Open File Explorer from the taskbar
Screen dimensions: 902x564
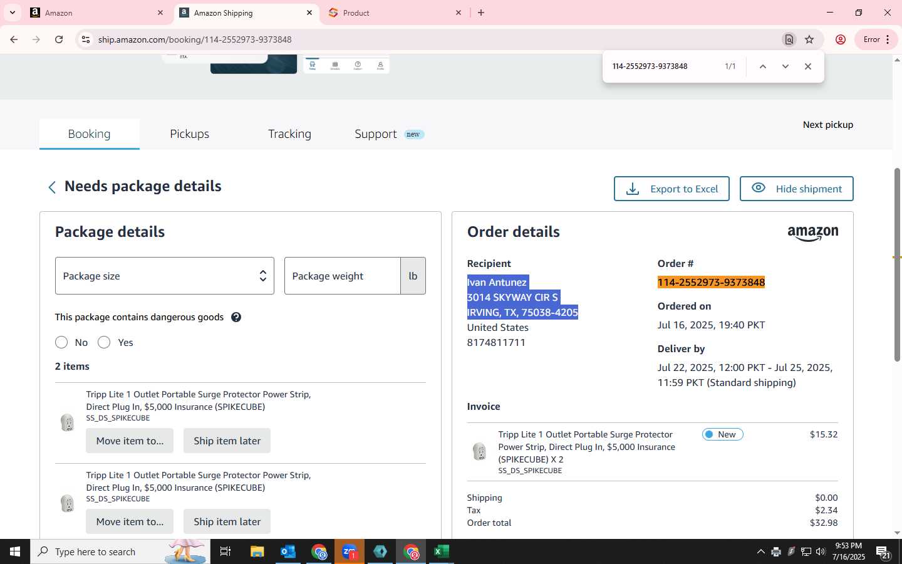(x=257, y=551)
